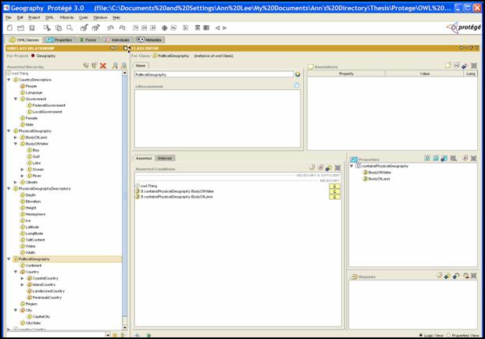Click the delete row icon in Asserted Conditions
The height and width of the screenshot is (339, 485).
(x=337, y=168)
